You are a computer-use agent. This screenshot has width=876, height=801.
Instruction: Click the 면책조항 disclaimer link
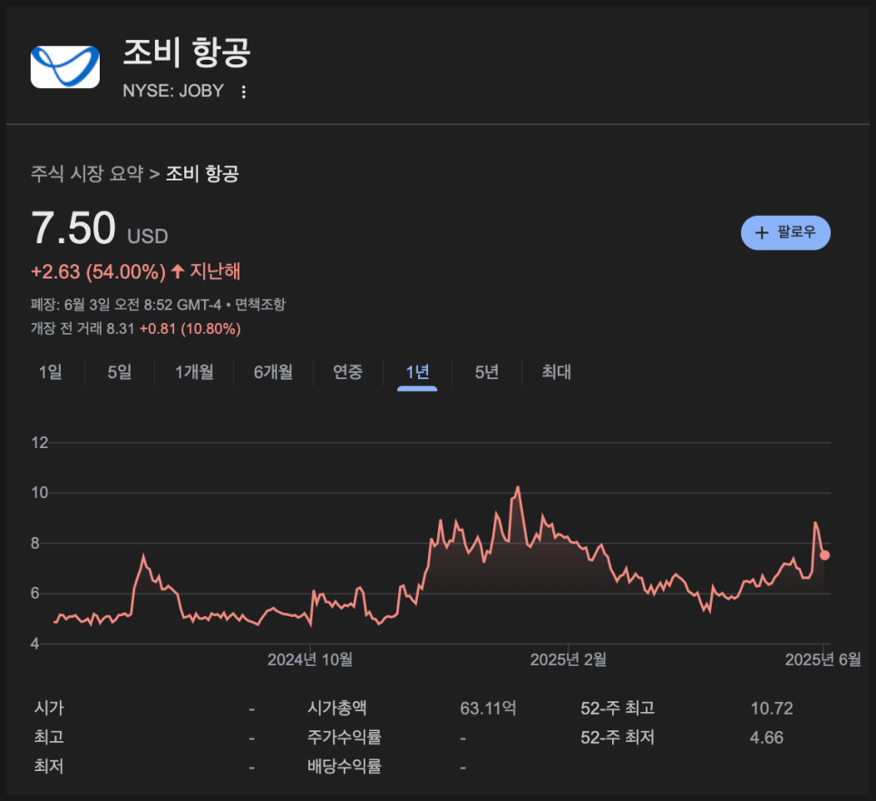(x=260, y=305)
